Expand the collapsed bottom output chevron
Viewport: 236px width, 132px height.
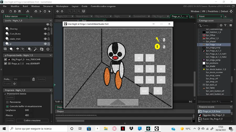[125, 123]
